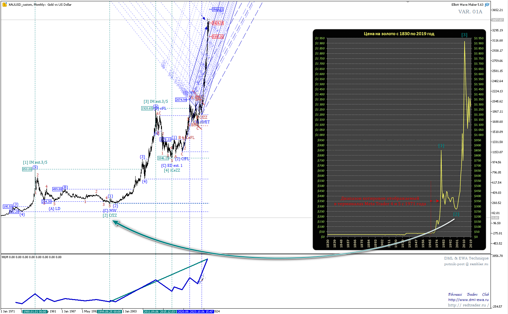
Task: Select the "[4] iCeZZ" wave label
Action: [x=172, y=170]
